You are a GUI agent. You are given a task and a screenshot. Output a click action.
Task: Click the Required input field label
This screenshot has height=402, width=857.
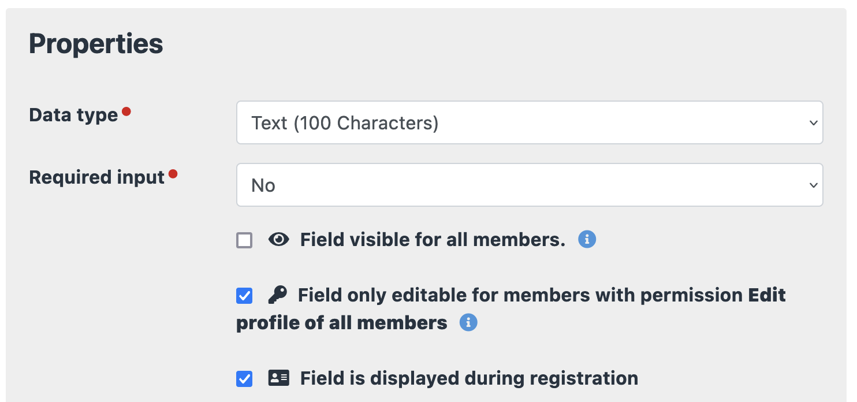click(97, 177)
